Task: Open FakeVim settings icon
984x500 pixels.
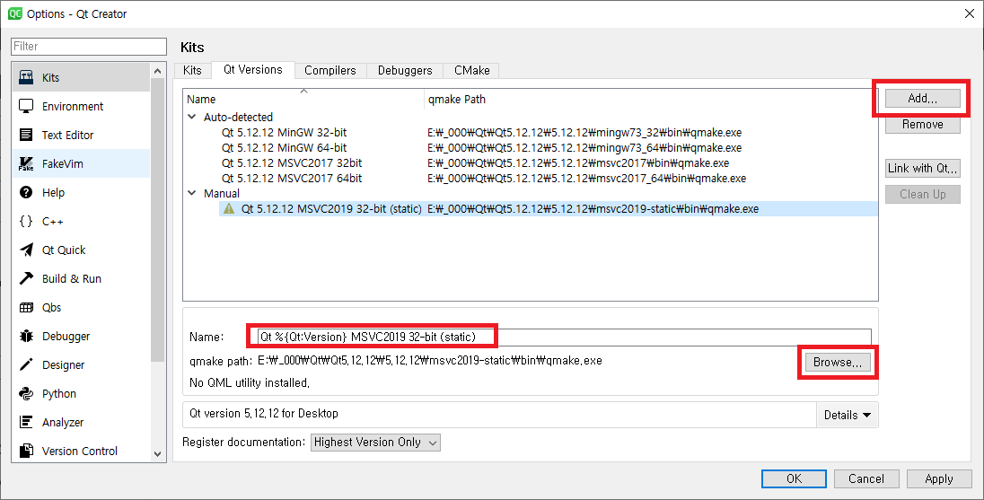Action: 26,163
